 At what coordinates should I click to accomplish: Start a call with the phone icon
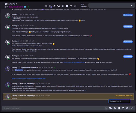(x=58, y=6)
